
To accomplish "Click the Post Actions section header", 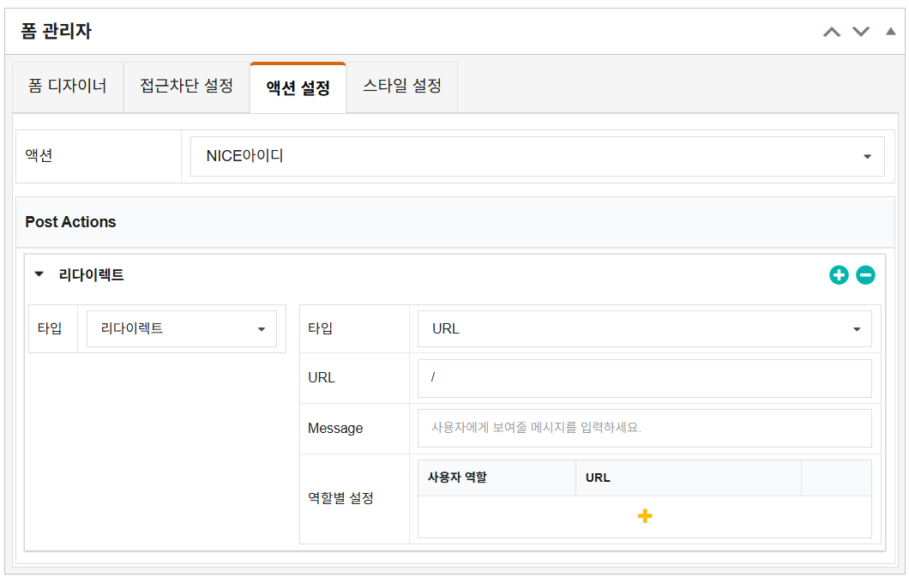I will pos(70,222).
